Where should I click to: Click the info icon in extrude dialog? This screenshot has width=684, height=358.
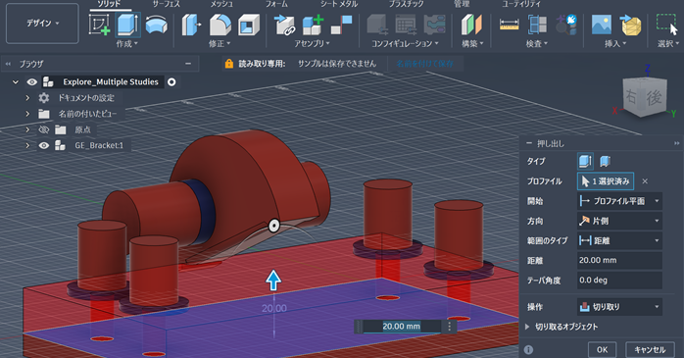[528, 350]
